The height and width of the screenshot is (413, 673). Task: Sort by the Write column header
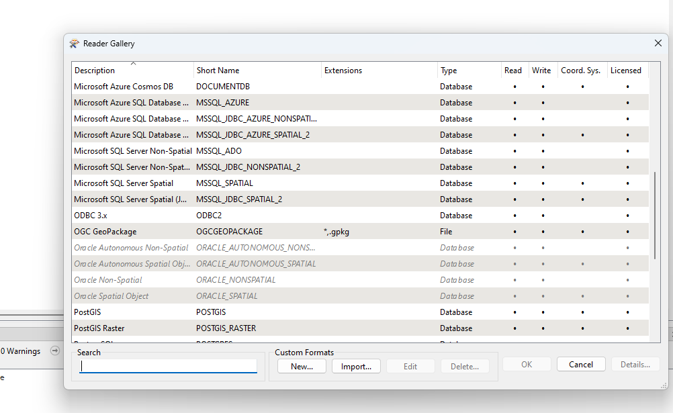point(543,71)
